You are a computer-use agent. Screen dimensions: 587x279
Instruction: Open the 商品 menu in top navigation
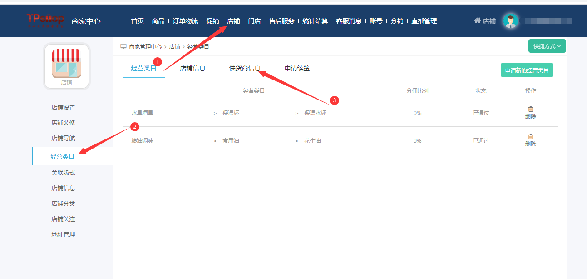pyautogui.click(x=158, y=21)
